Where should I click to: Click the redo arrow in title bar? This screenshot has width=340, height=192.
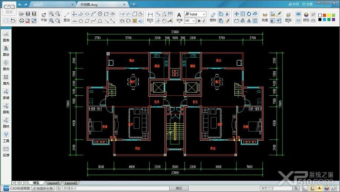click(25, 5)
